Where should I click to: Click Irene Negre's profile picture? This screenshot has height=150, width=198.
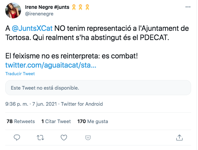coord(13,11)
